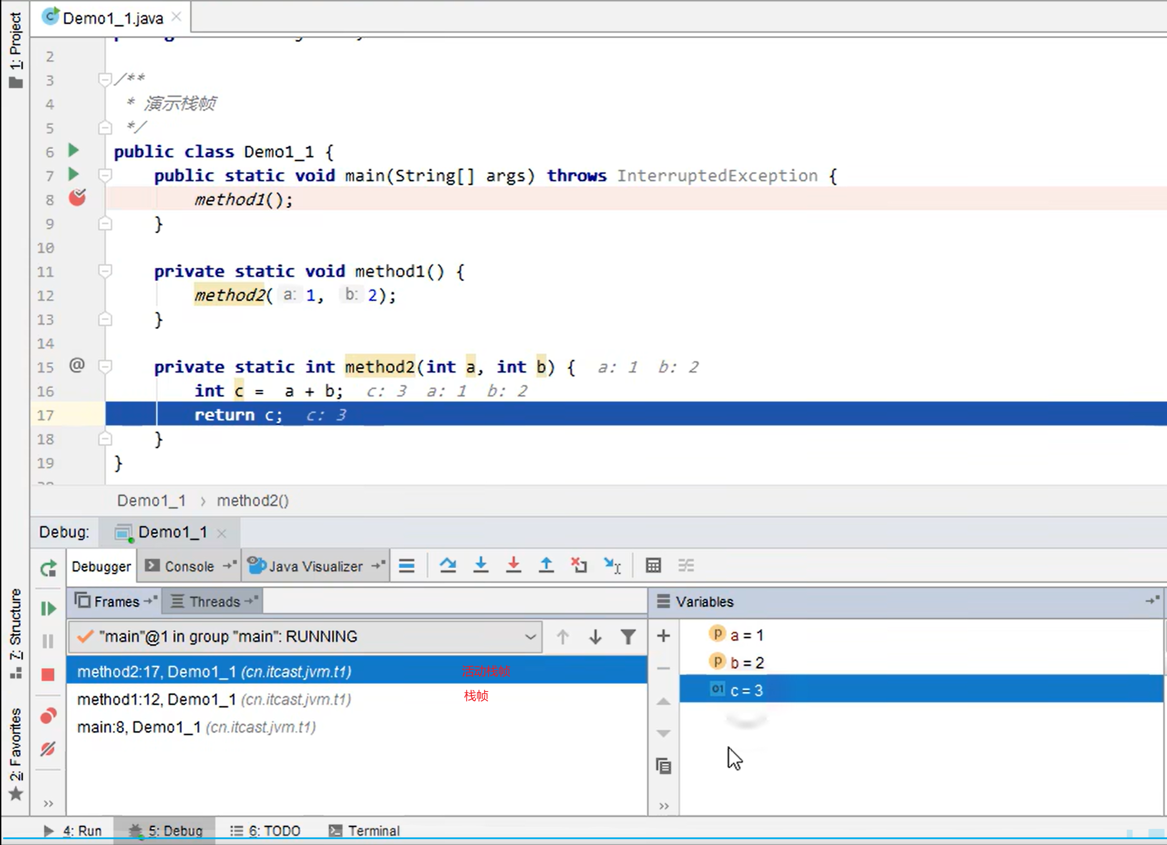The image size is (1167, 845).
Task: Select the method1:12 frame in Frames panel
Action: [214, 699]
